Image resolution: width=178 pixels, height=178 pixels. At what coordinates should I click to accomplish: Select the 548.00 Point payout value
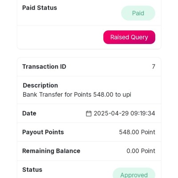point(137,132)
